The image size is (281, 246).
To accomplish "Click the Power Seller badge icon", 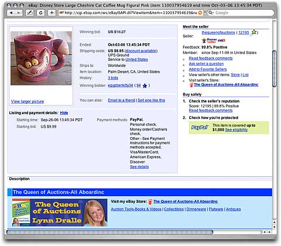I will pos(210,40).
